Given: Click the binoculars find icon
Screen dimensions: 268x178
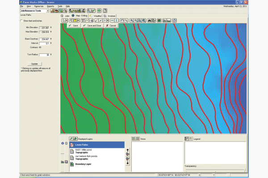Looking at the screenshot, I should pyautogui.click(x=151, y=20).
